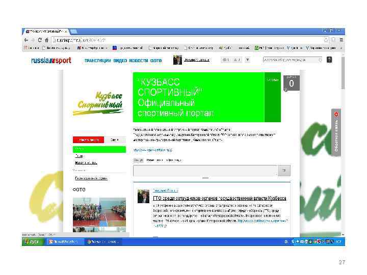
Task: Expand the header user dropdown arrow
Action: pyautogui.click(x=247, y=60)
